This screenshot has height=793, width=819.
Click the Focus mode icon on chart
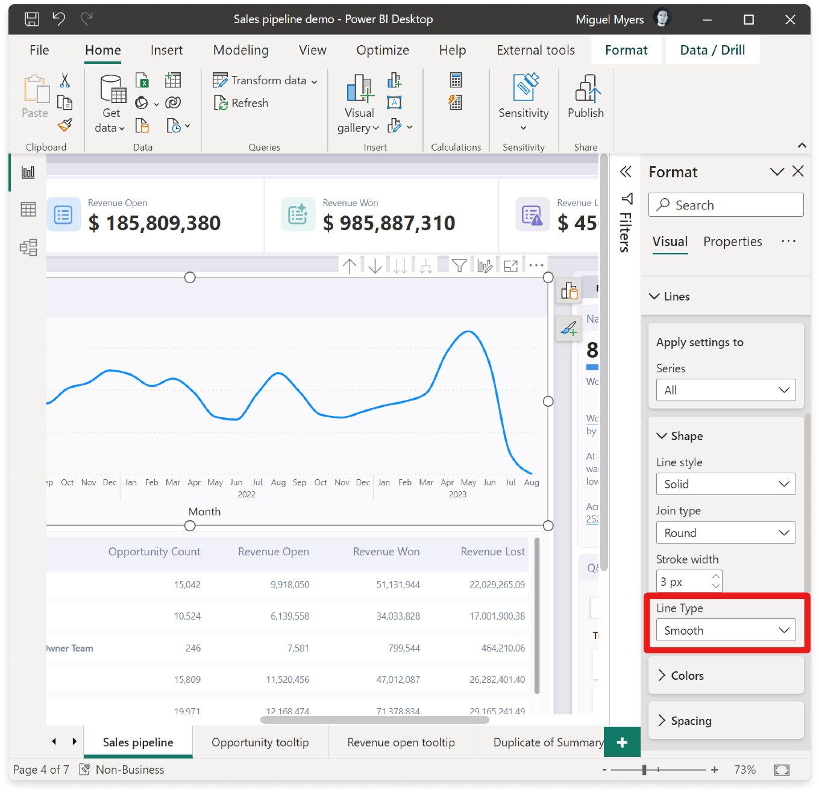(x=511, y=266)
